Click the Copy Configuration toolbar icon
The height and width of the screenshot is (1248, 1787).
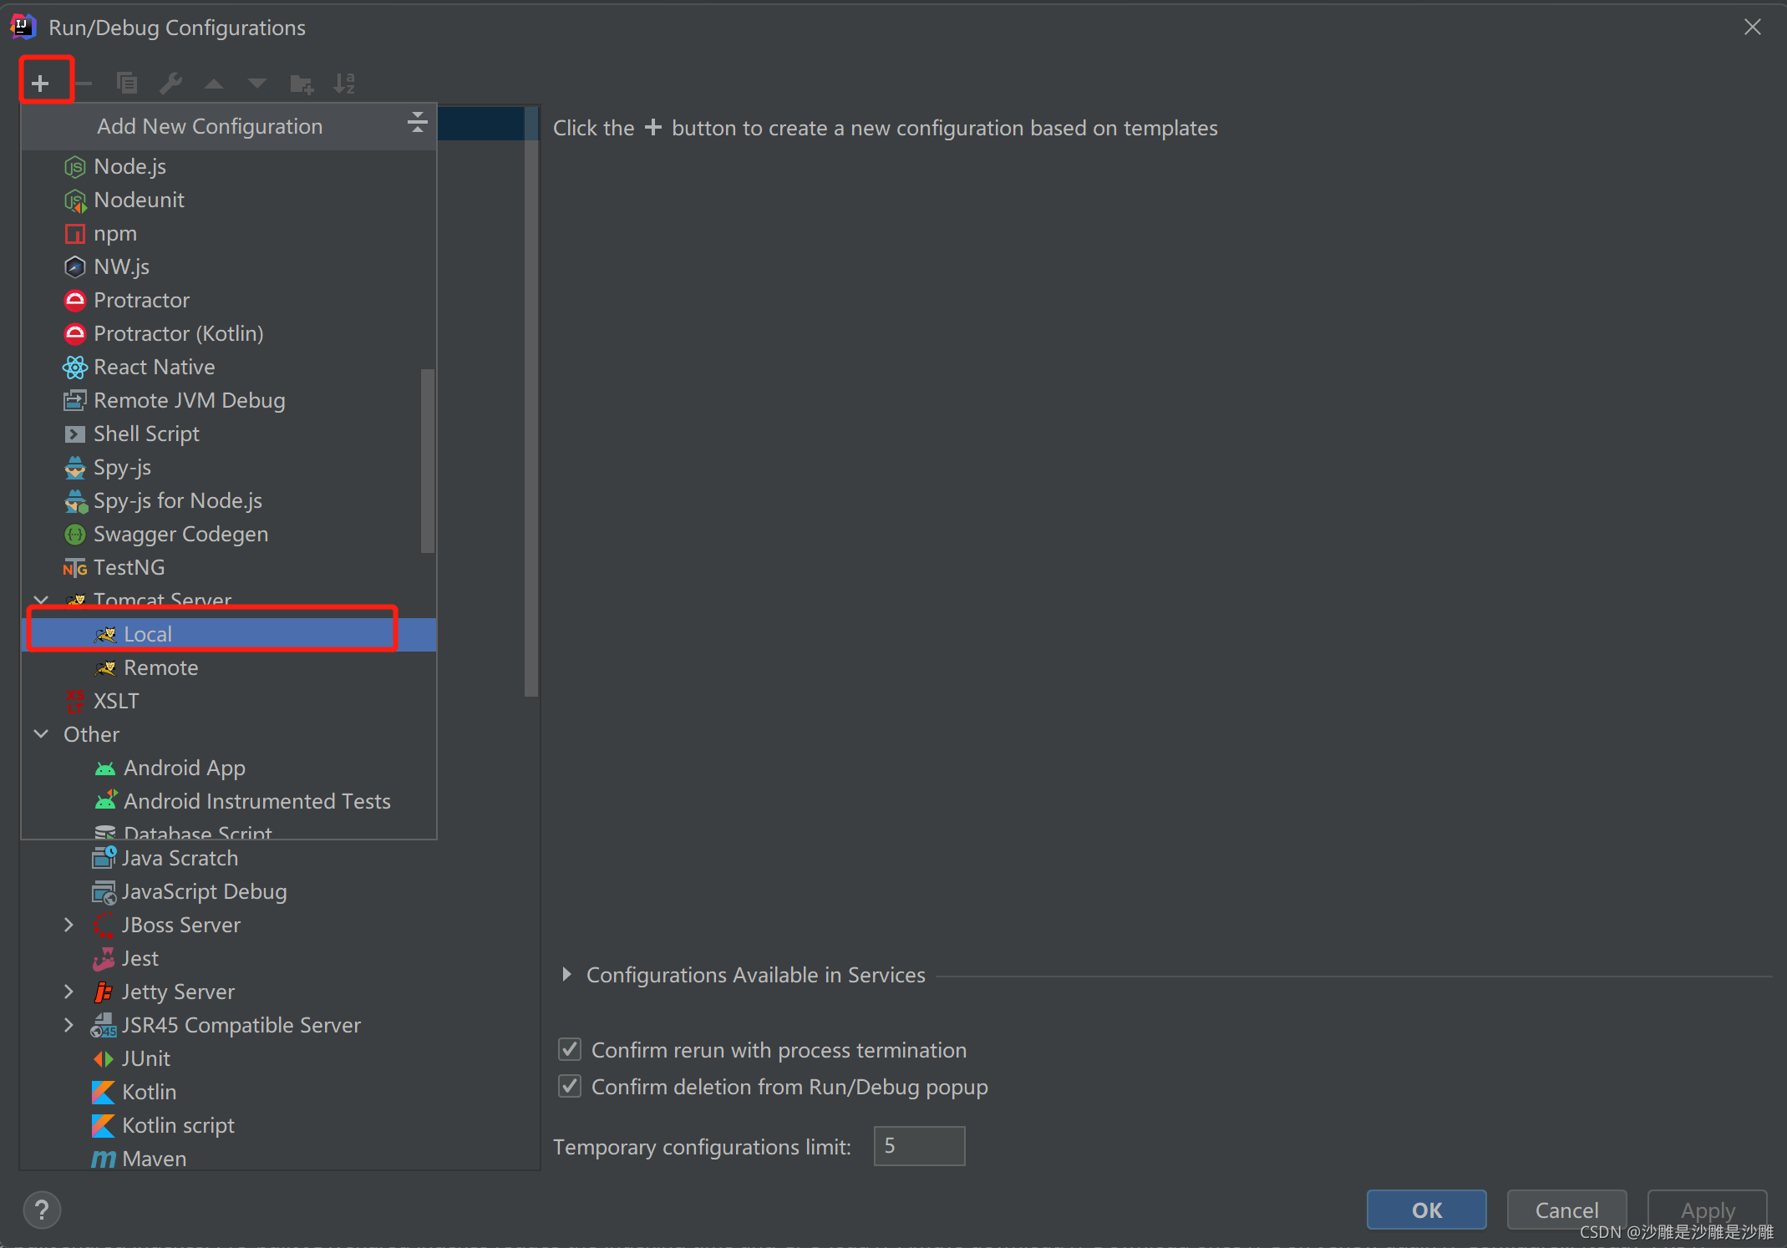pyautogui.click(x=127, y=83)
